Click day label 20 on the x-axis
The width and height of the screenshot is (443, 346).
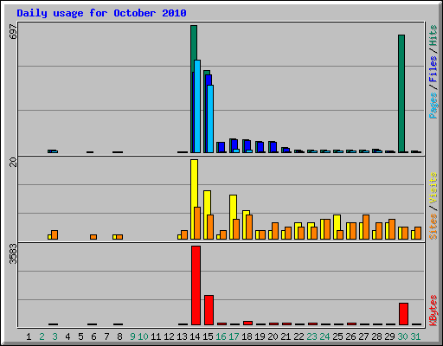pos(273,336)
